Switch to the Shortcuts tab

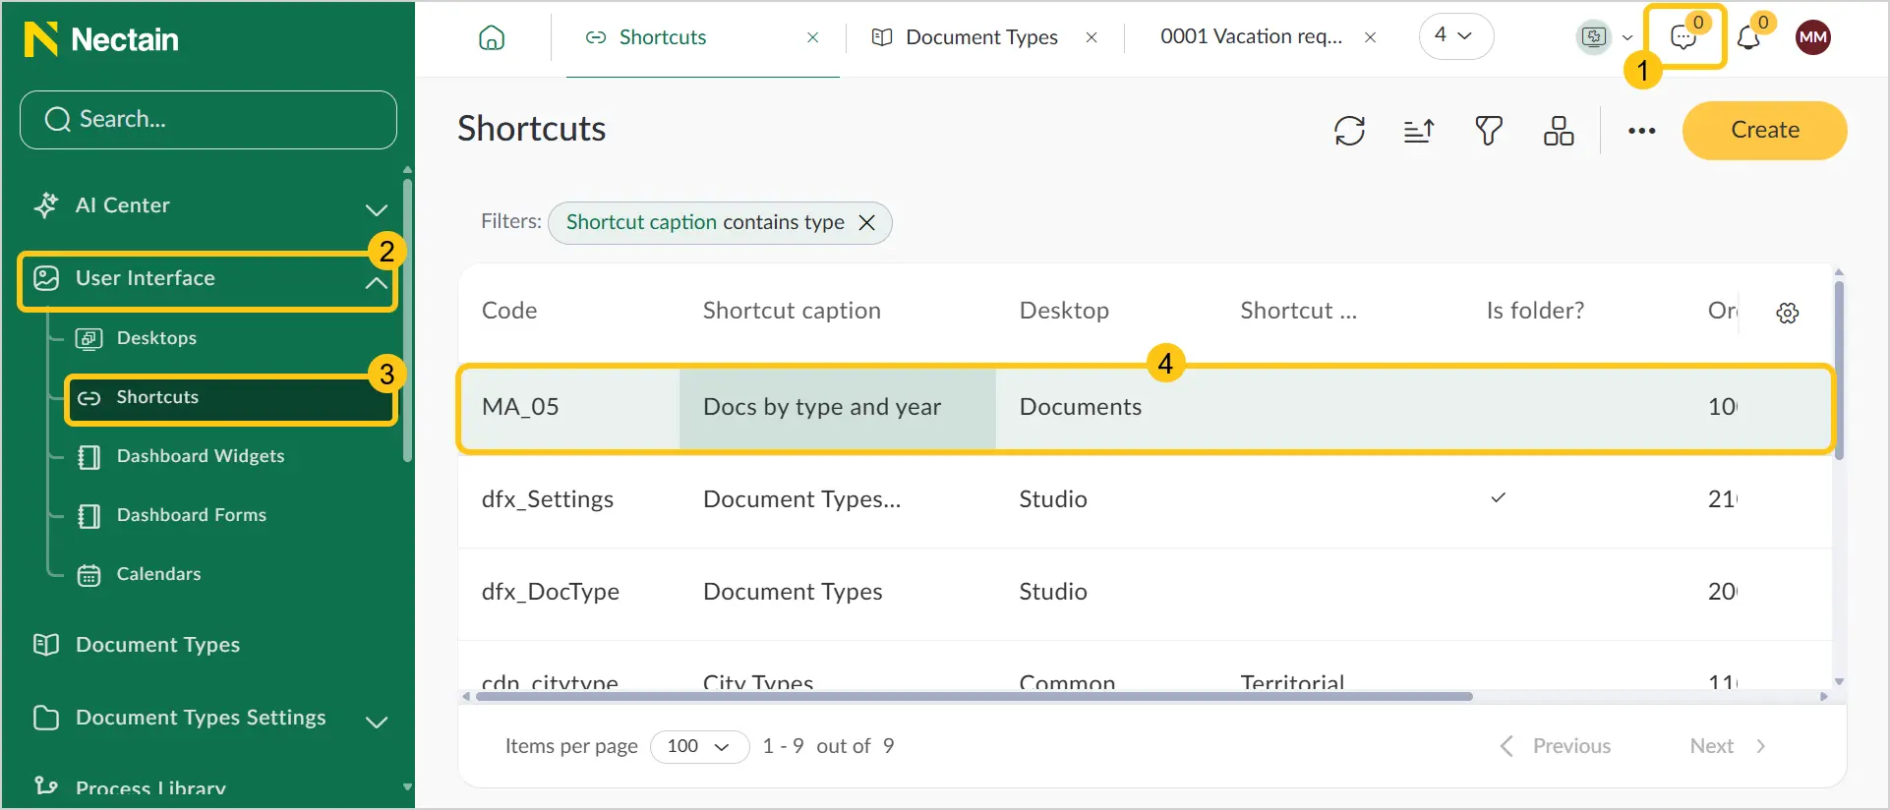click(x=662, y=37)
